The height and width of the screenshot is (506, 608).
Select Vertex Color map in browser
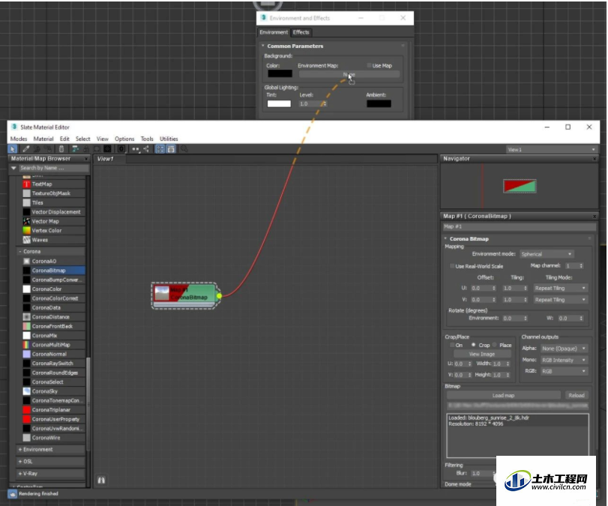click(53, 230)
